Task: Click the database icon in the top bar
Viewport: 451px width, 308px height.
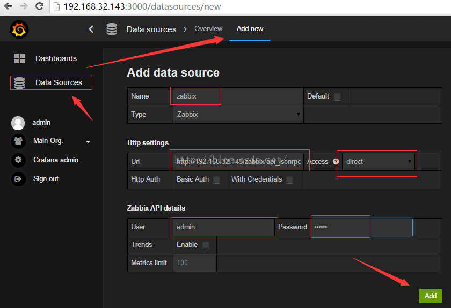Action: [112, 29]
